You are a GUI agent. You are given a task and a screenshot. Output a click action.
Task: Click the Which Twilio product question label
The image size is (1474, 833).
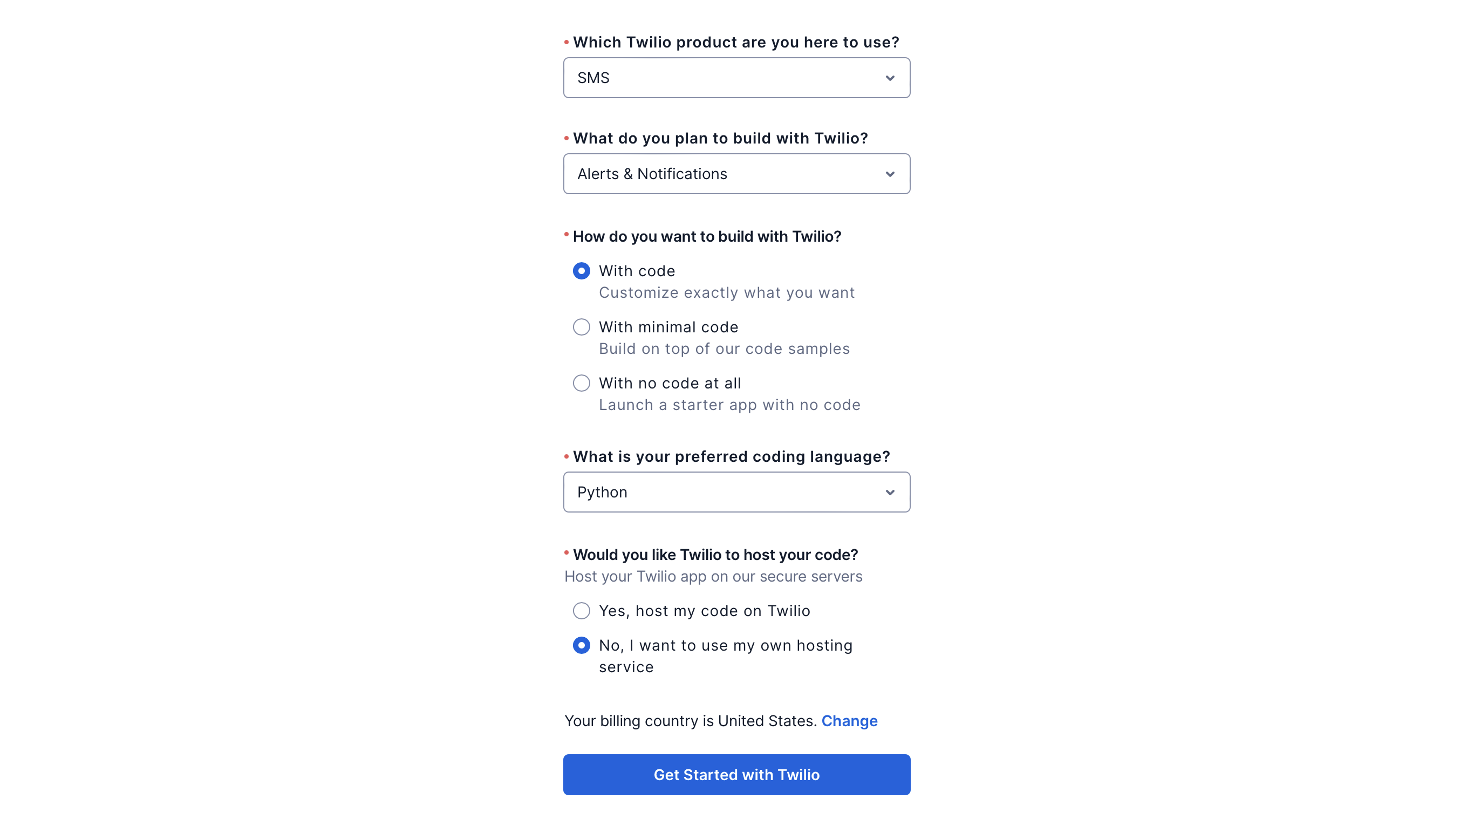[x=735, y=42]
